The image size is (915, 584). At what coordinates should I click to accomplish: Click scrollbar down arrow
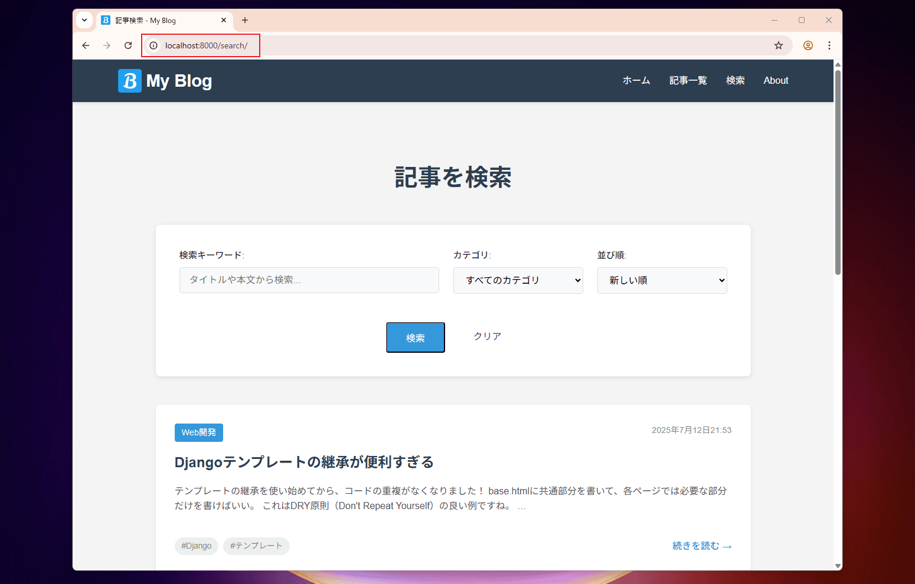point(838,566)
